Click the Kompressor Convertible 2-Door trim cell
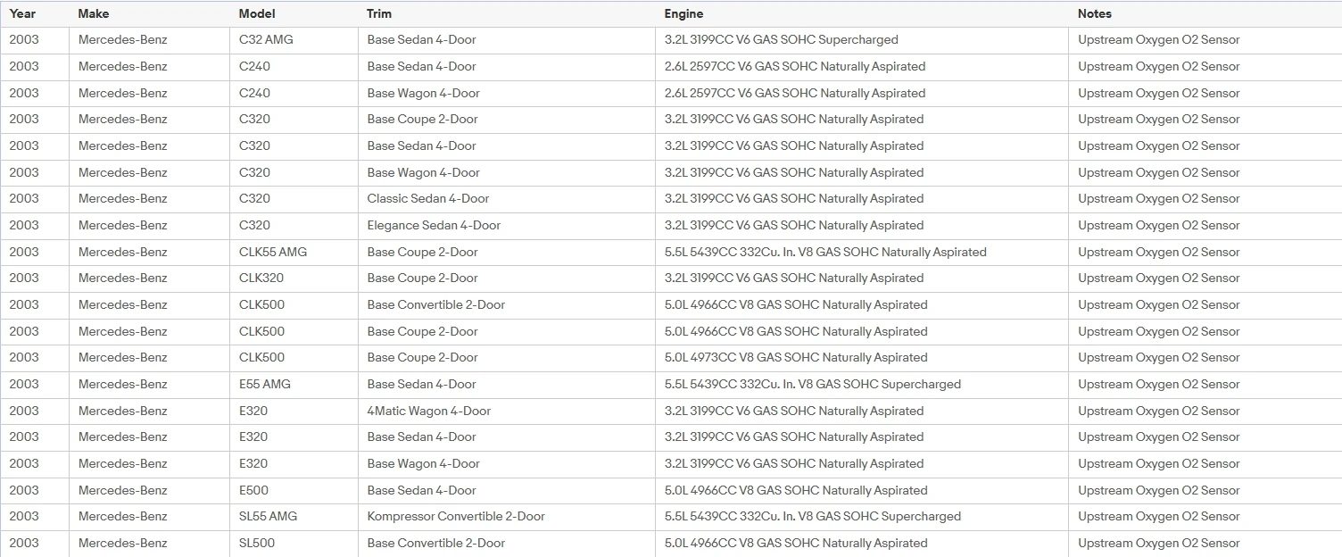This screenshot has width=1342, height=557. pos(506,517)
